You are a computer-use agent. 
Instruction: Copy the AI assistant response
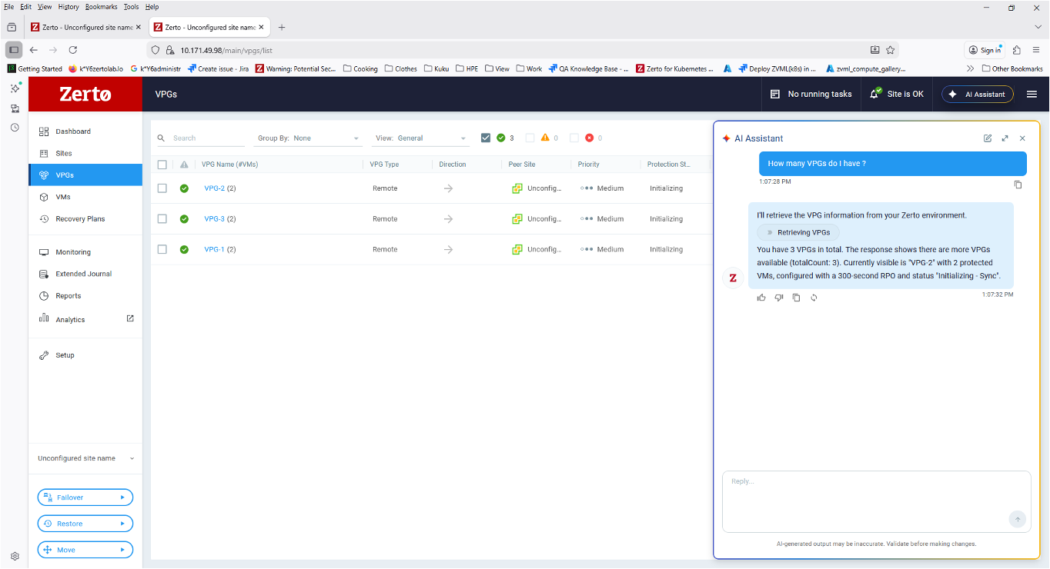click(x=797, y=298)
